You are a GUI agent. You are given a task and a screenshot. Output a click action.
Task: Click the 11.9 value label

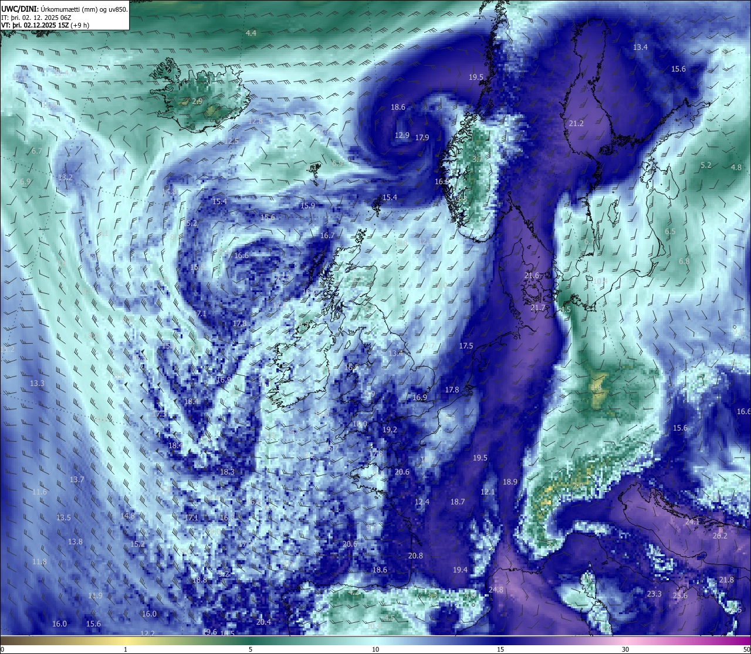[x=95, y=596]
